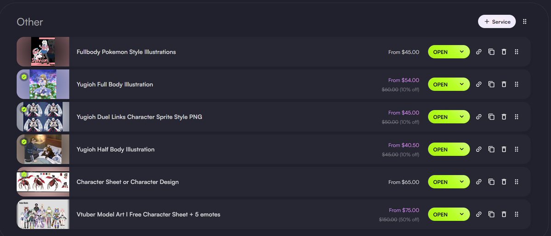Click the '$150.00 (50% off)' original price text
The image size is (551, 236).
[x=399, y=220]
